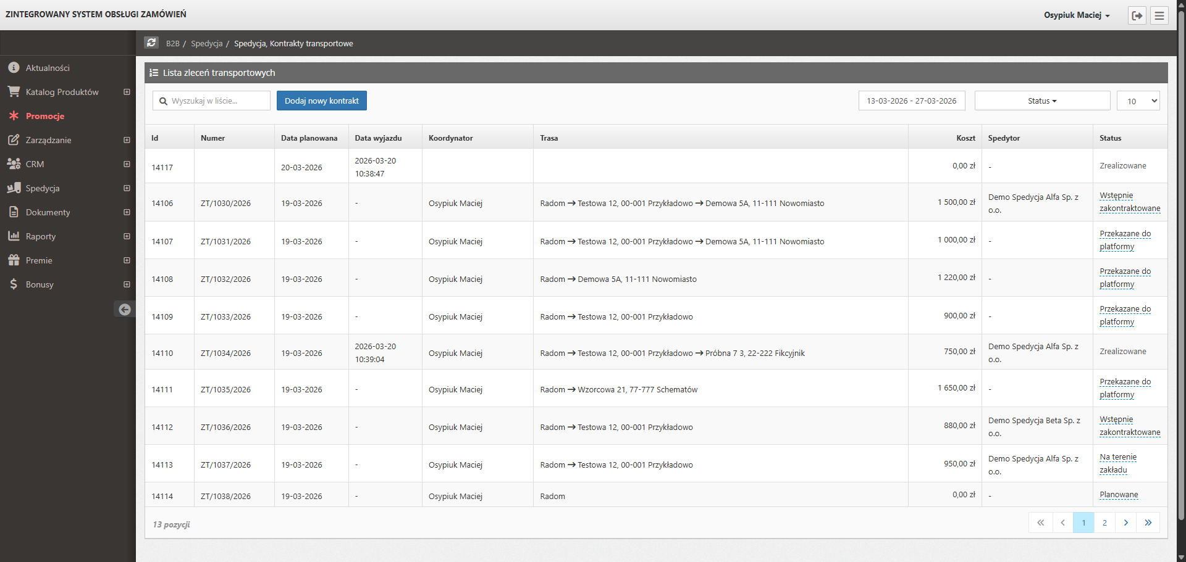This screenshot has height=562, width=1186.
Task: Click the logout icon in the top bar
Action: click(1137, 15)
